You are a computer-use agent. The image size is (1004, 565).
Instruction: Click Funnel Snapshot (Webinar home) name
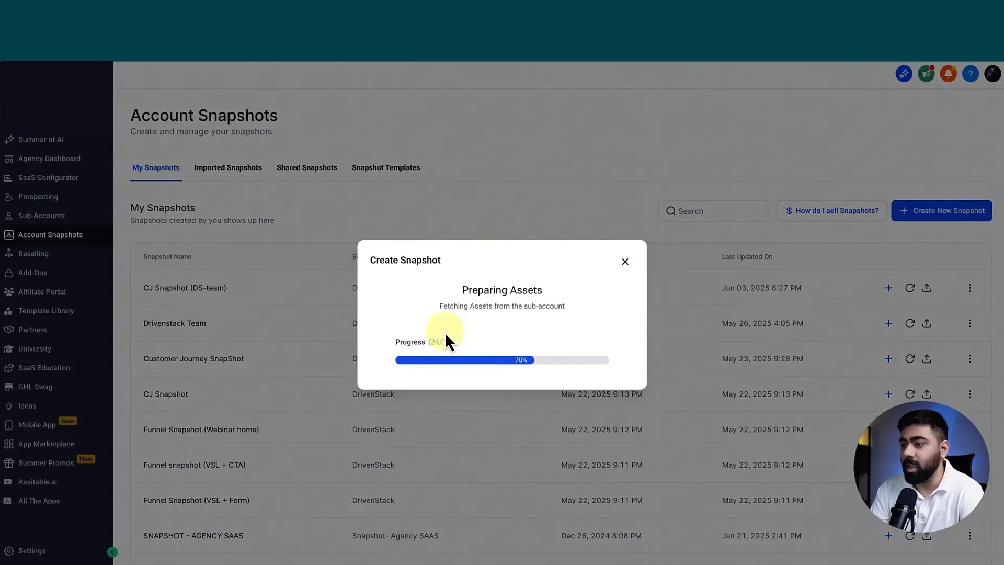click(x=201, y=430)
